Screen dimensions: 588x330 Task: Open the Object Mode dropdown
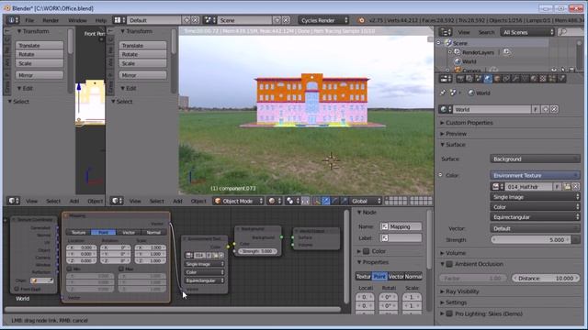239,201
